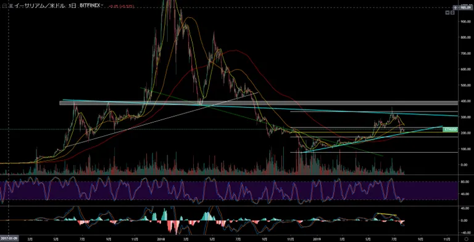Click the 2018 label on time axis

(161, 238)
